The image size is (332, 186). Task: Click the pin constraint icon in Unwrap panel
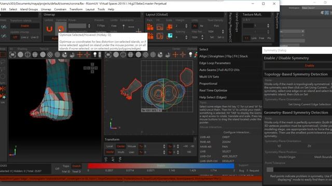tap(123, 26)
